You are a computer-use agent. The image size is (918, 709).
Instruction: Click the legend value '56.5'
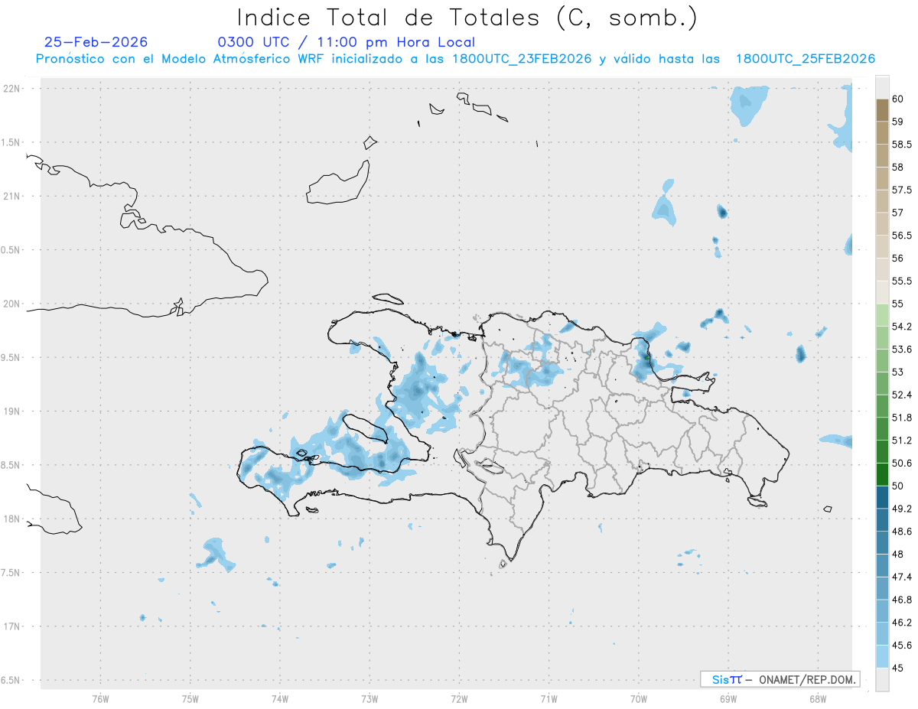click(x=902, y=235)
